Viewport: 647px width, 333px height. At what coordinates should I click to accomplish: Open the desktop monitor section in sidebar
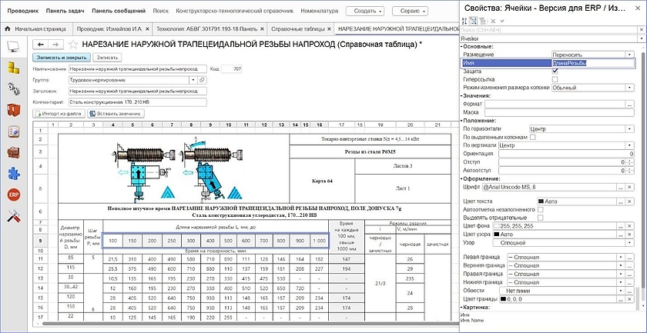click(13, 46)
